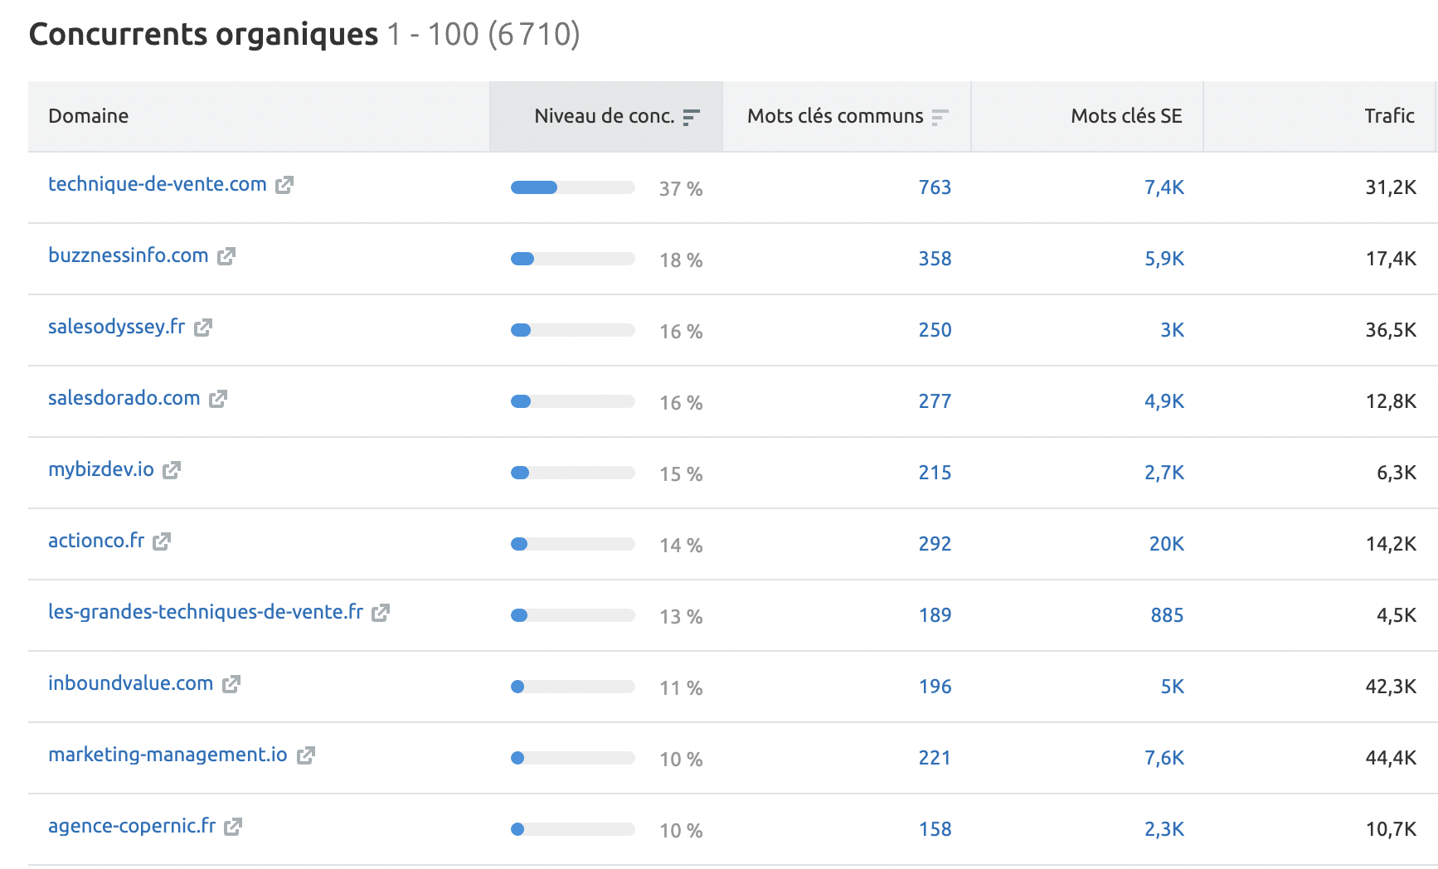Viewport: 1438px width, 869px height.
Task: Open external link icon for technique-de-vente.com
Action: [284, 185]
